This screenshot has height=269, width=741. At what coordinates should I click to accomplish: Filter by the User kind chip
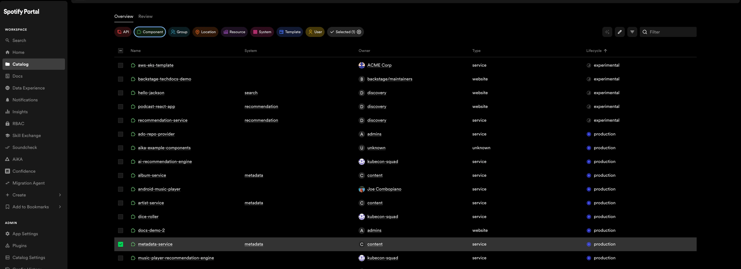(315, 32)
